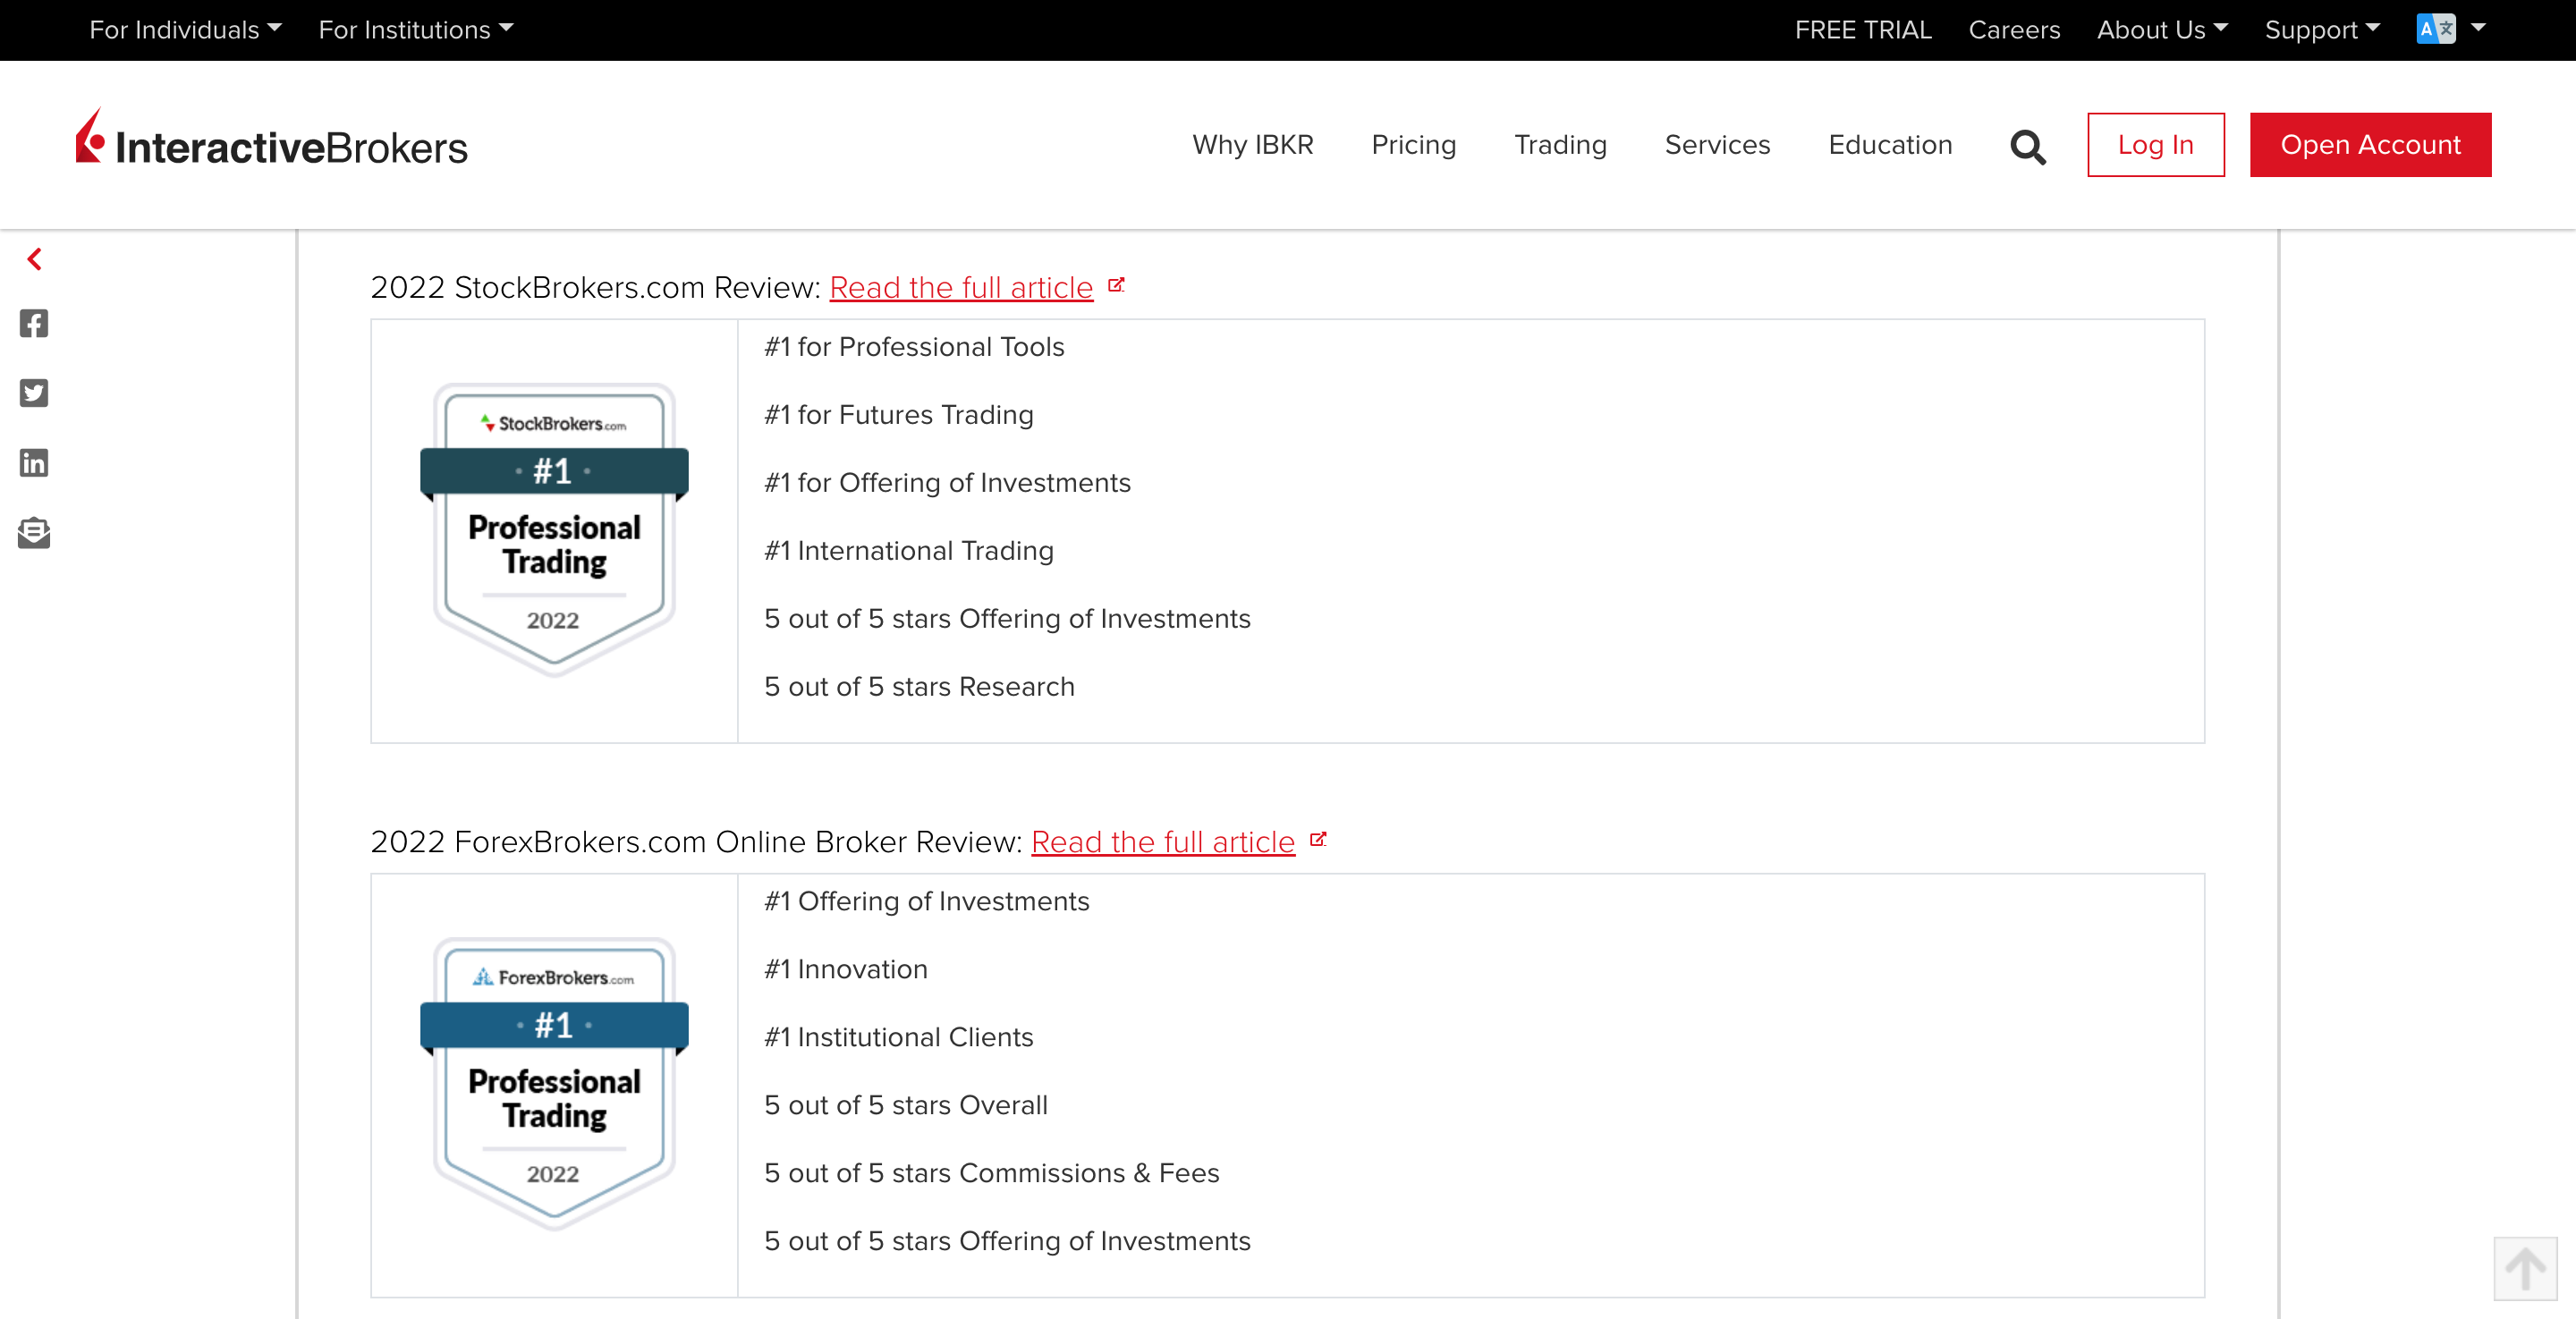
Task: Select Education navigation item
Action: point(1889,145)
